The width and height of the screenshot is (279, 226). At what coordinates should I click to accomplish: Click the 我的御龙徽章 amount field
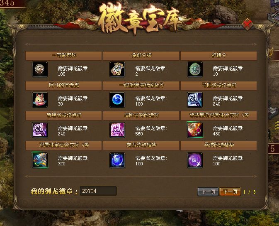click(98, 191)
